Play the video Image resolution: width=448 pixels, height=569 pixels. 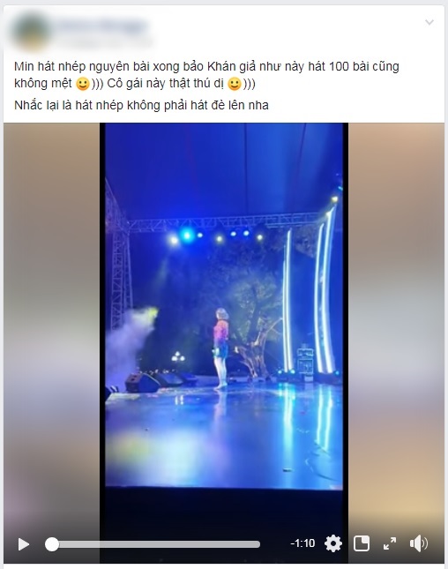click(x=24, y=544)
